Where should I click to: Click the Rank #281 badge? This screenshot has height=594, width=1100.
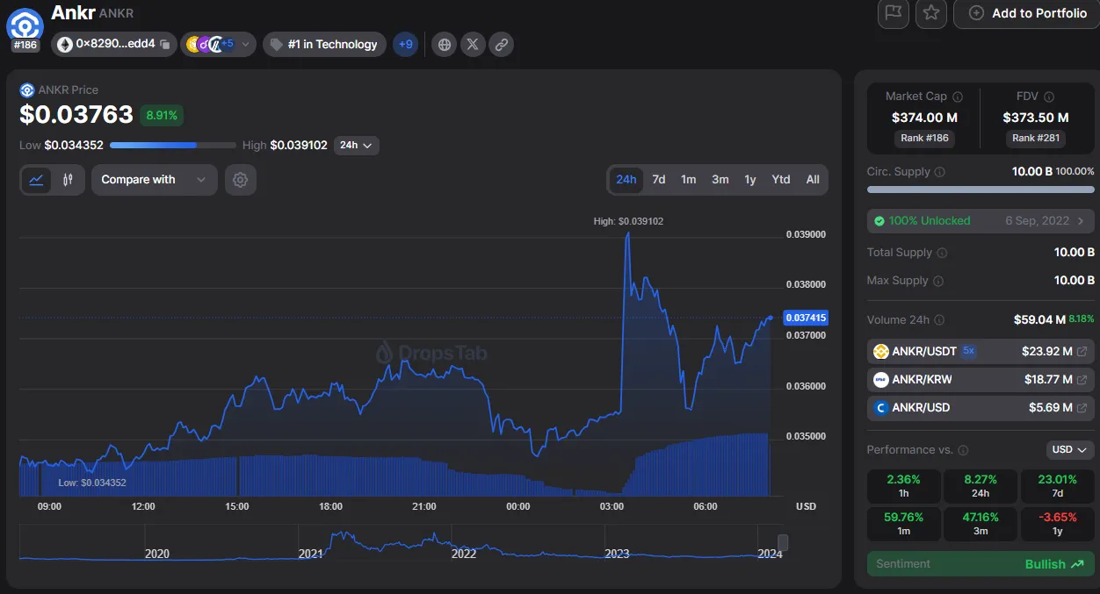(x=1036, y=138)
